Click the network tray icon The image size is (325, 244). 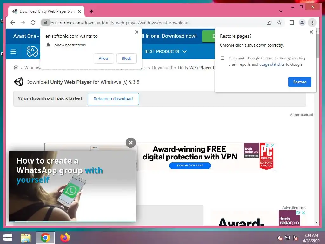(288, 238)
